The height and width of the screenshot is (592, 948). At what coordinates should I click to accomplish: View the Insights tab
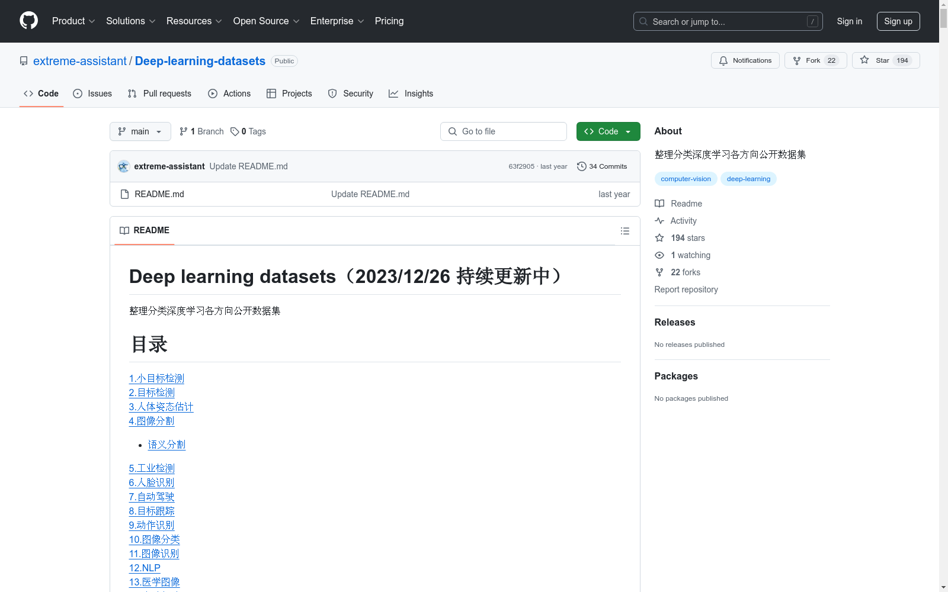click(x=411, y=94)
